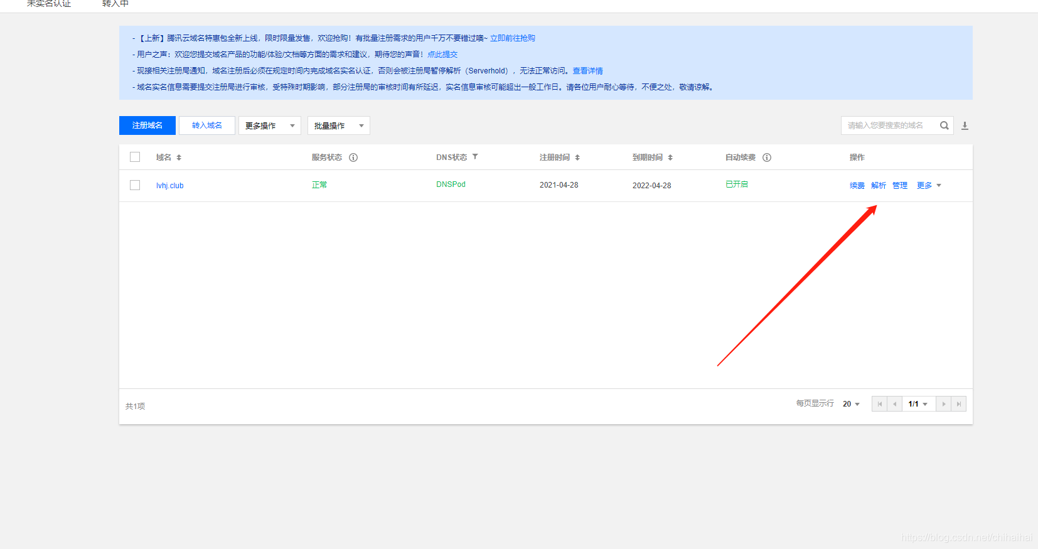The image size is (1038, 549).
Task: Open the 查看详情 link
Action: [x=587, y=71]
